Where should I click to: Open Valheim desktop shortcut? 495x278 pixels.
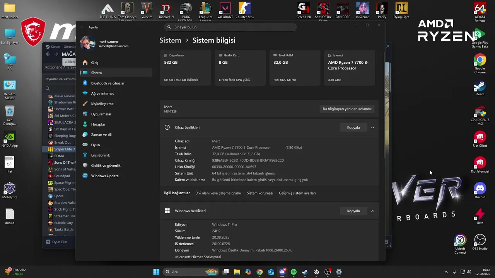(x=147, y=10)
